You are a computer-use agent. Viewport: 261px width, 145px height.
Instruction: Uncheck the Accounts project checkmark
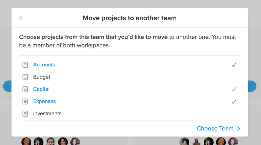(234, 65)
